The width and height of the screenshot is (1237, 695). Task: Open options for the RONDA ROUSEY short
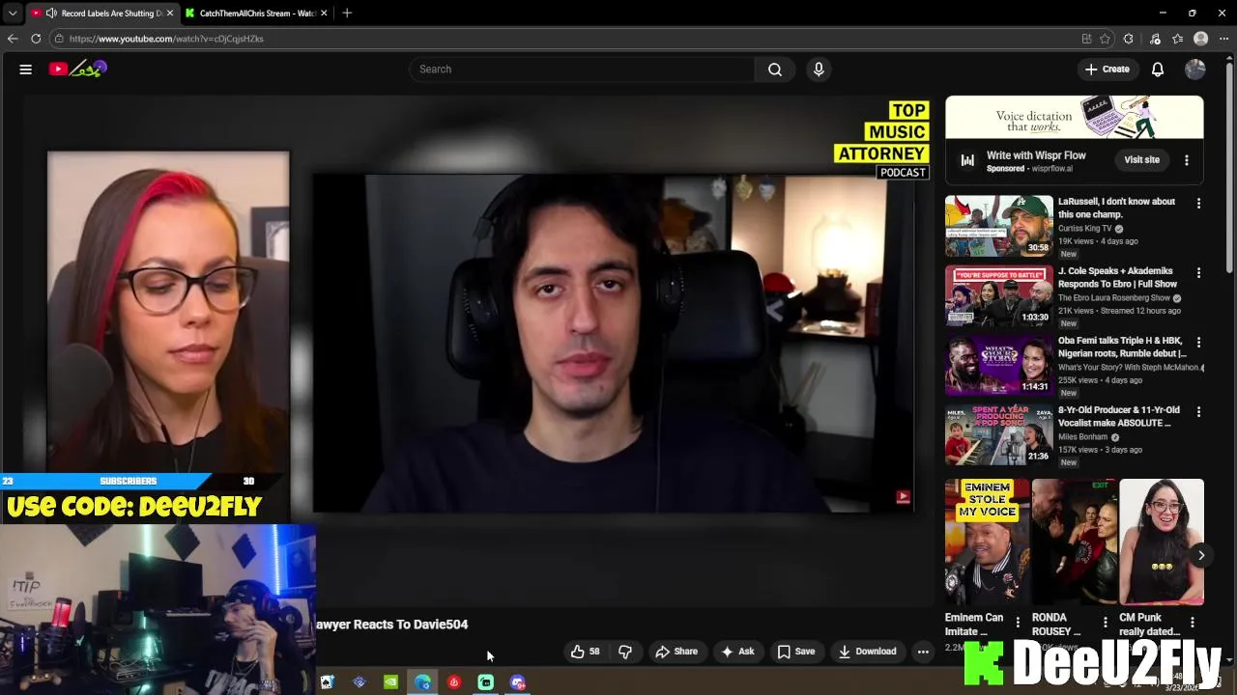pos(1105,623)
